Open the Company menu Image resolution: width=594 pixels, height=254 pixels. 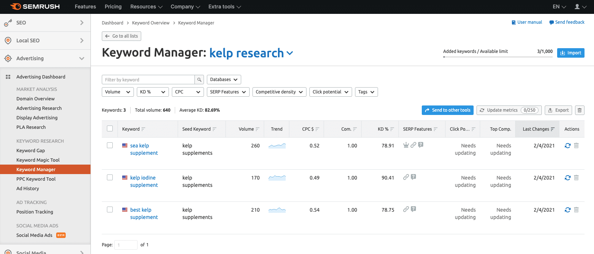point(185,7)
